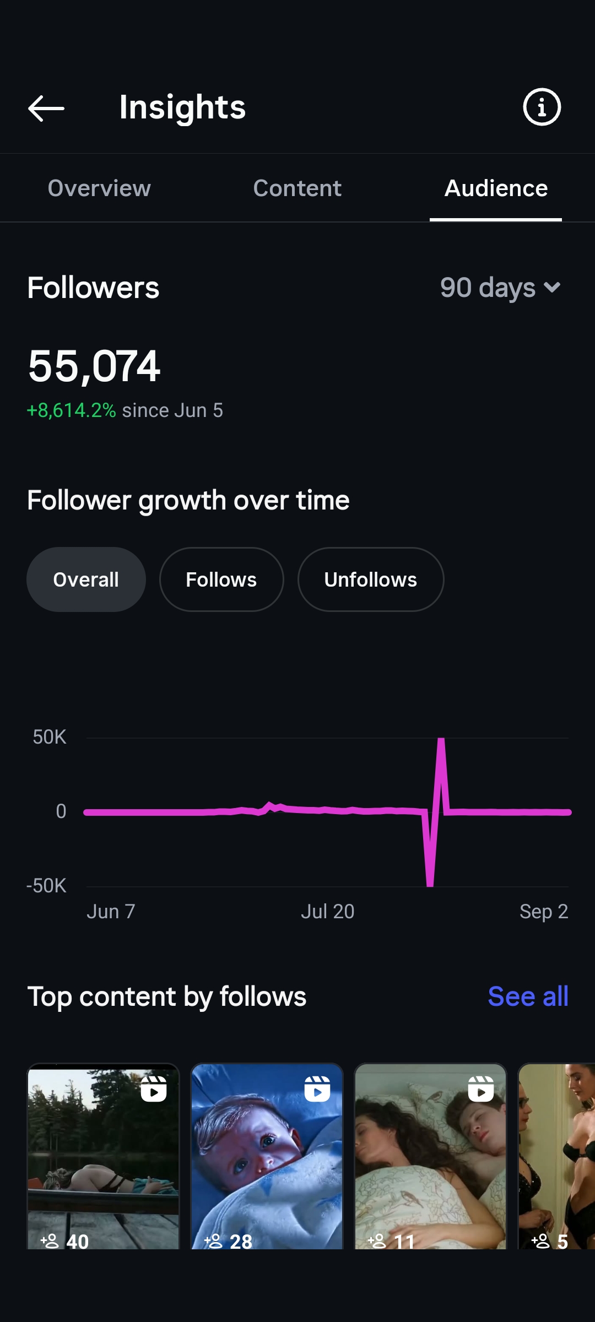The image size is (595, 1322).
Task: Tap the 55,074 followers count
Action: pyautogui.click(x=94, y=366)
